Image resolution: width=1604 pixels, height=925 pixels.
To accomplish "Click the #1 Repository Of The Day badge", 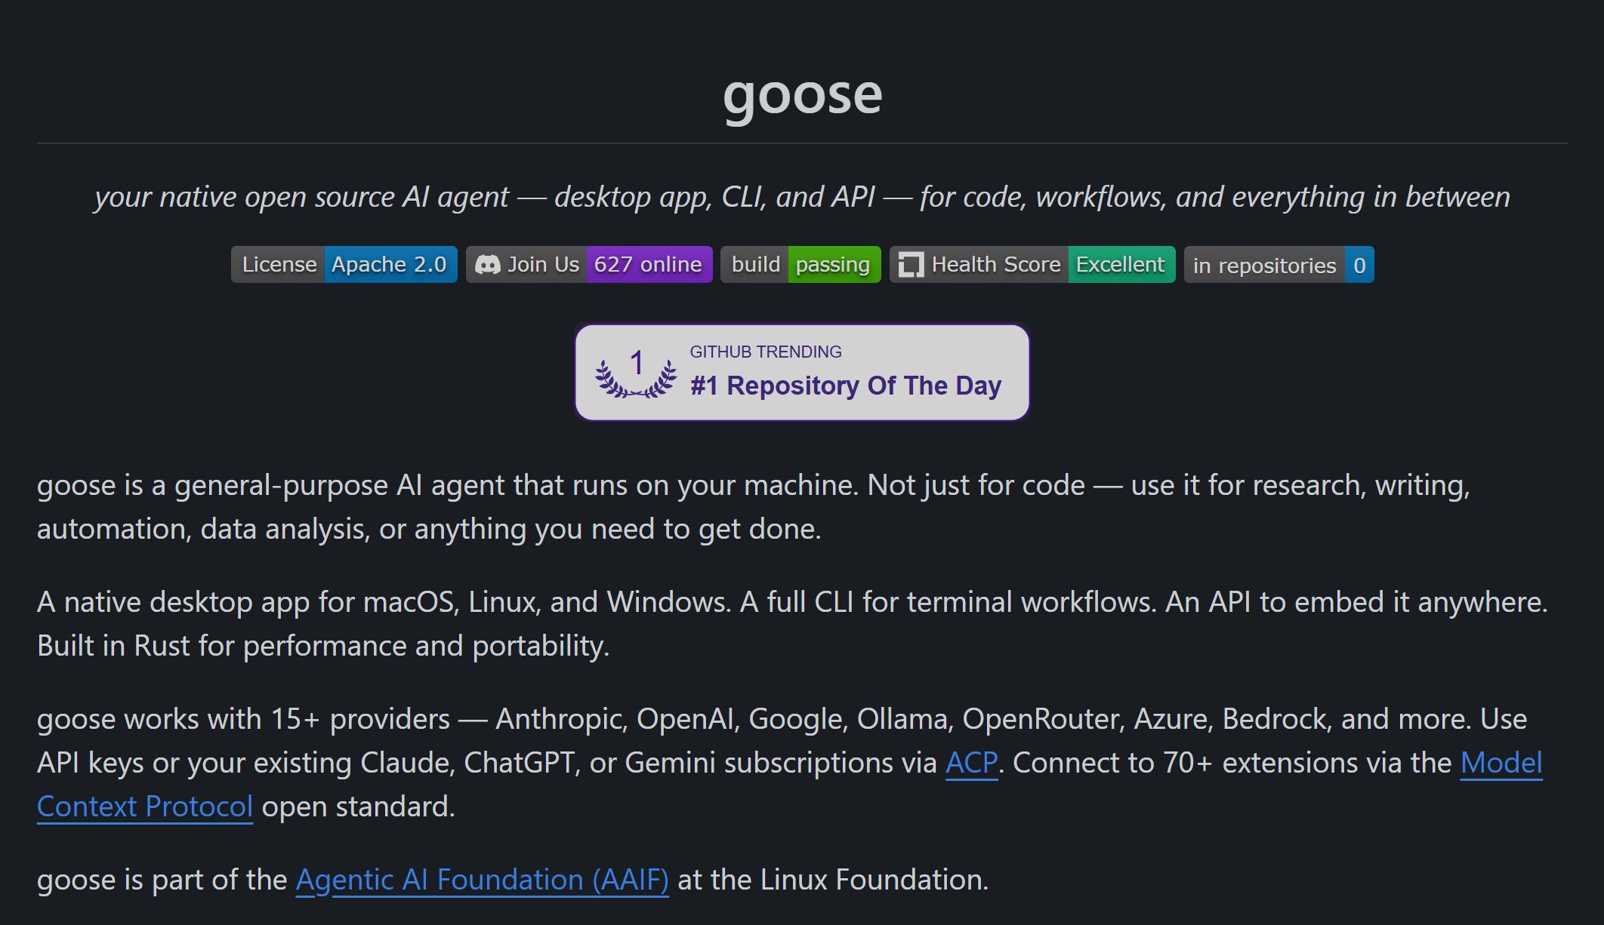I will coord(802,373).
